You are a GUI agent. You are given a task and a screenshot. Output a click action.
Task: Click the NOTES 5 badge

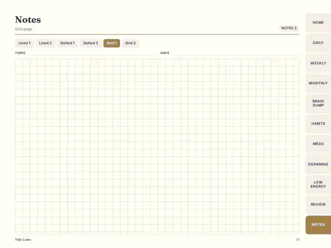click(x=289, y=28)
